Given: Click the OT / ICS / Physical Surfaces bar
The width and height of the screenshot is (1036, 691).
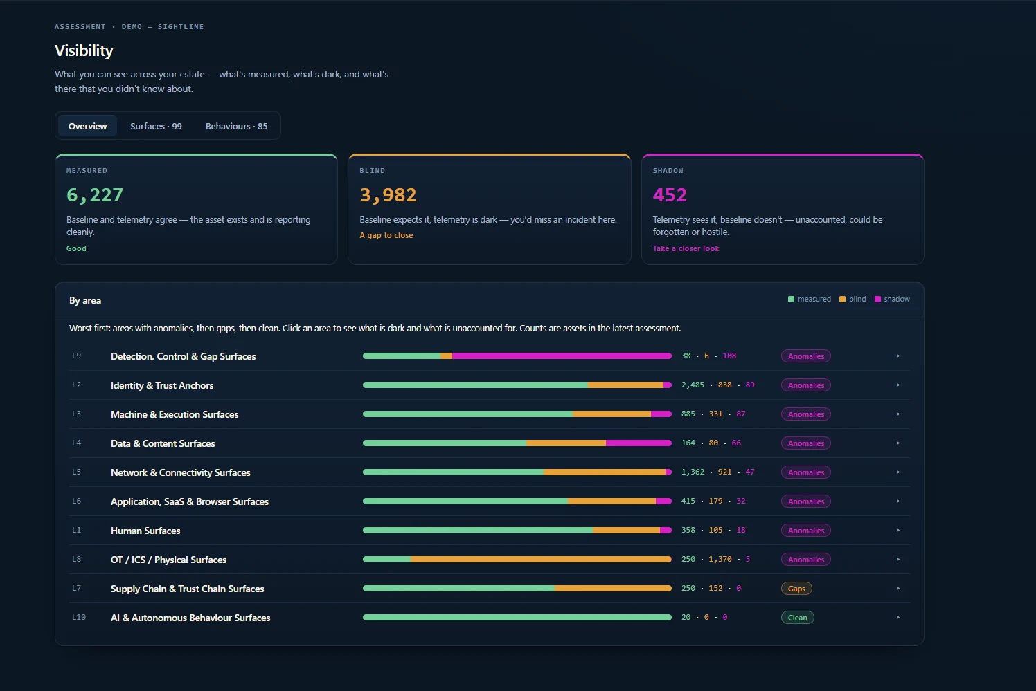Looking at the screenshot, I should coord(517,560).
